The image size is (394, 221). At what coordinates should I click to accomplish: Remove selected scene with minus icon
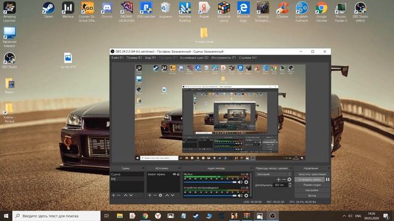coord(119,195)
